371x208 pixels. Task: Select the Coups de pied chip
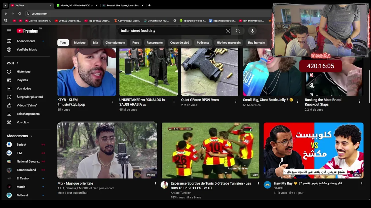(180, 42)
